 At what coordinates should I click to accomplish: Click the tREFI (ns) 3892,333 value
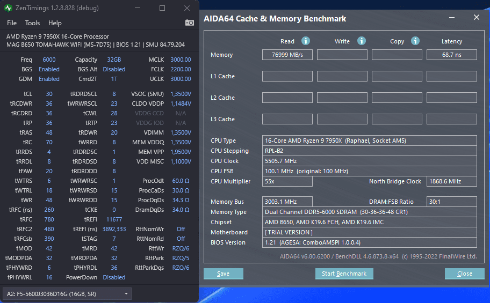(x=114, y=229)
